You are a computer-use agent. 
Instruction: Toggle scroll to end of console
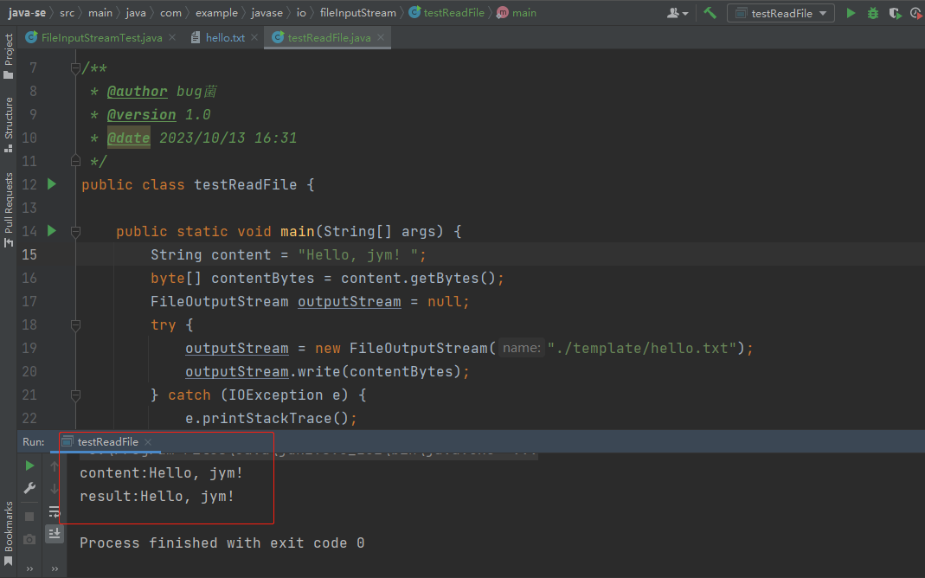coord(55,534)
